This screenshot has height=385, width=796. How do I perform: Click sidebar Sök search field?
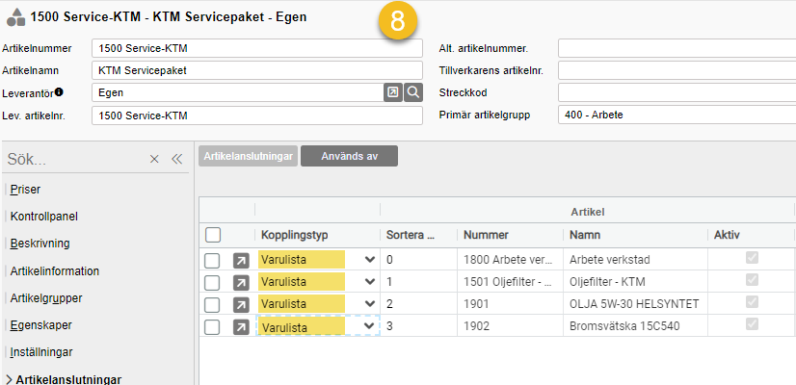point(76,159)
